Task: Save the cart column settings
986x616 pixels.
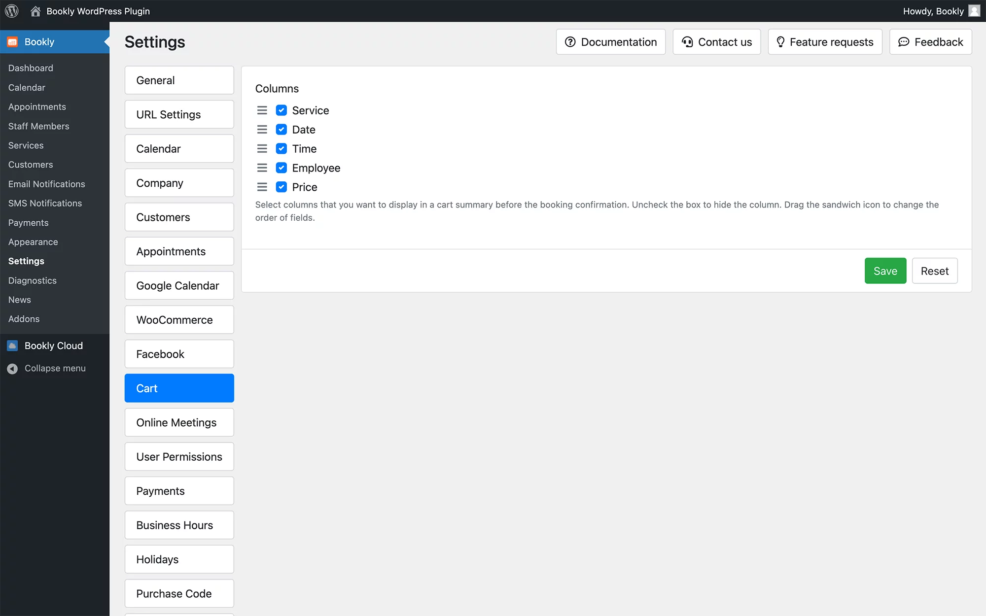Action: (885, 271)
